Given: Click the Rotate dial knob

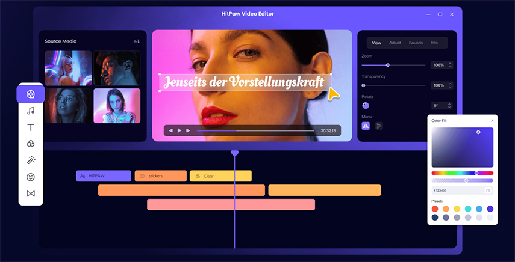Looking at the screenshot, I should 366,106.
